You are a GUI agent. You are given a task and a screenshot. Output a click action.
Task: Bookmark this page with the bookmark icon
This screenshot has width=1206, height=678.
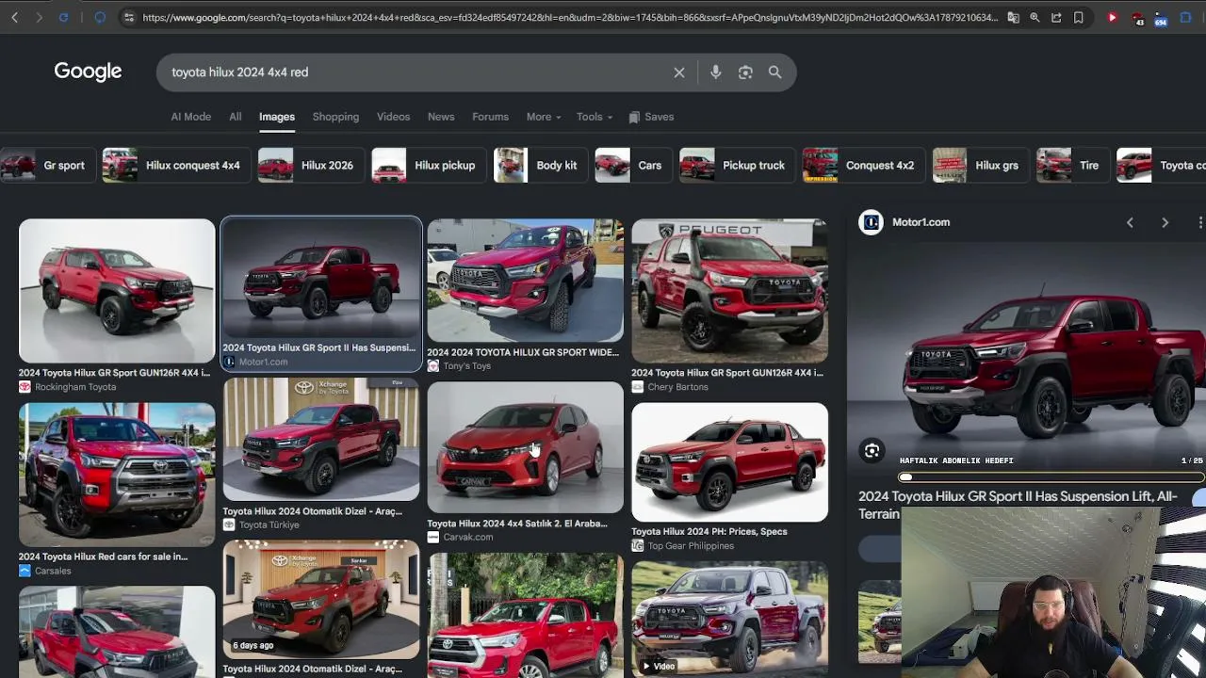(1078, 17)
